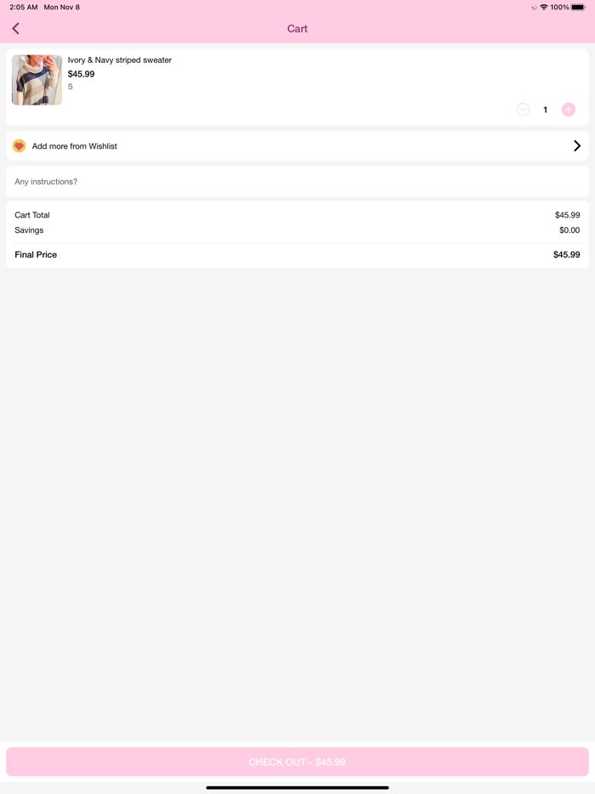This screenshot has height=794, width=595.
Task: Select the Savings amount $0.00
Action: pyautogui.click(x=569, y=230)
